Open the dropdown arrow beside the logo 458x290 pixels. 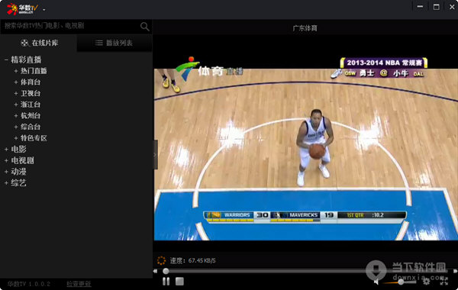44,10
